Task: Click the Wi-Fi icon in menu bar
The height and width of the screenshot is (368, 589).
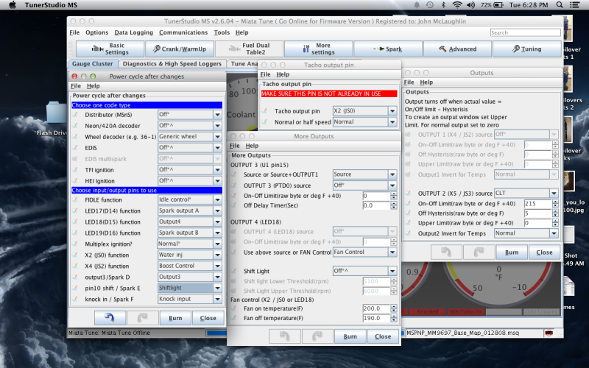Action: point(456,4)
